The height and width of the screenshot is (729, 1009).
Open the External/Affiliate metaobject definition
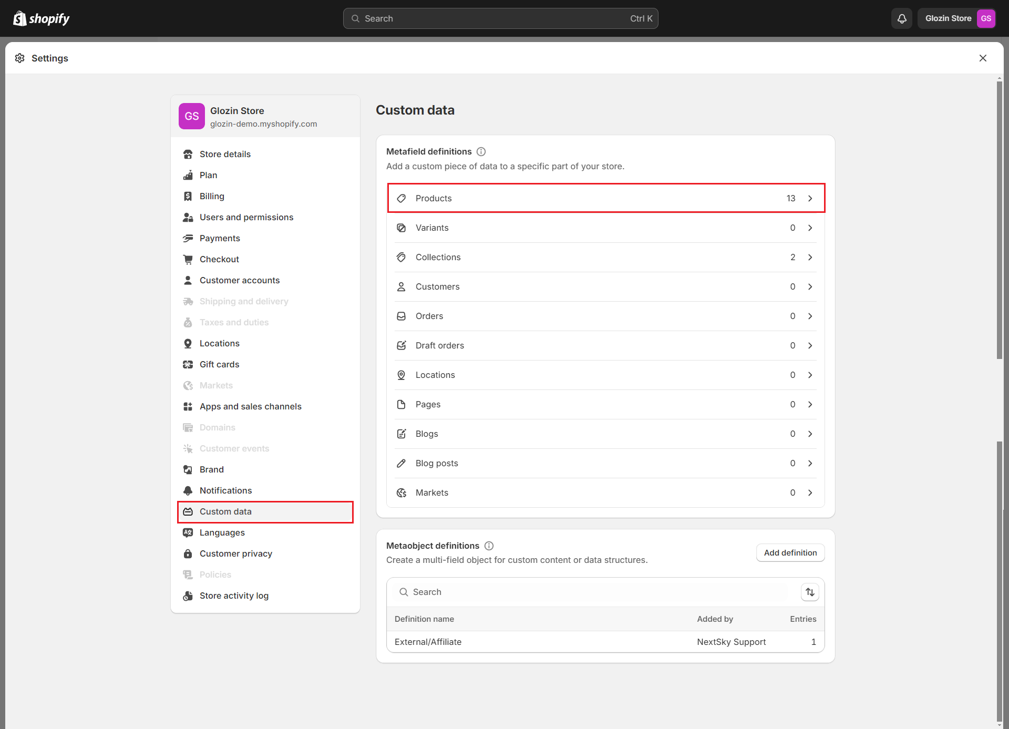pos(428,642)
